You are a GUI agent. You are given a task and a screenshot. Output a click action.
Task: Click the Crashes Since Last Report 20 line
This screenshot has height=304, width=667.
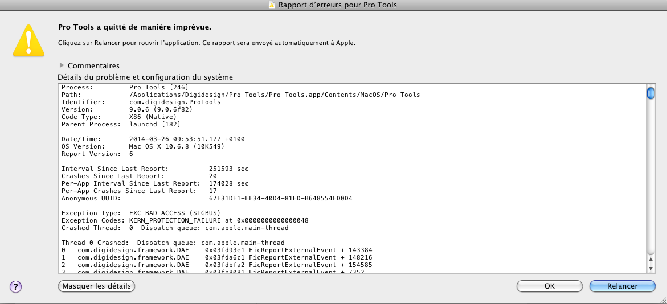(x=139, y=176)
